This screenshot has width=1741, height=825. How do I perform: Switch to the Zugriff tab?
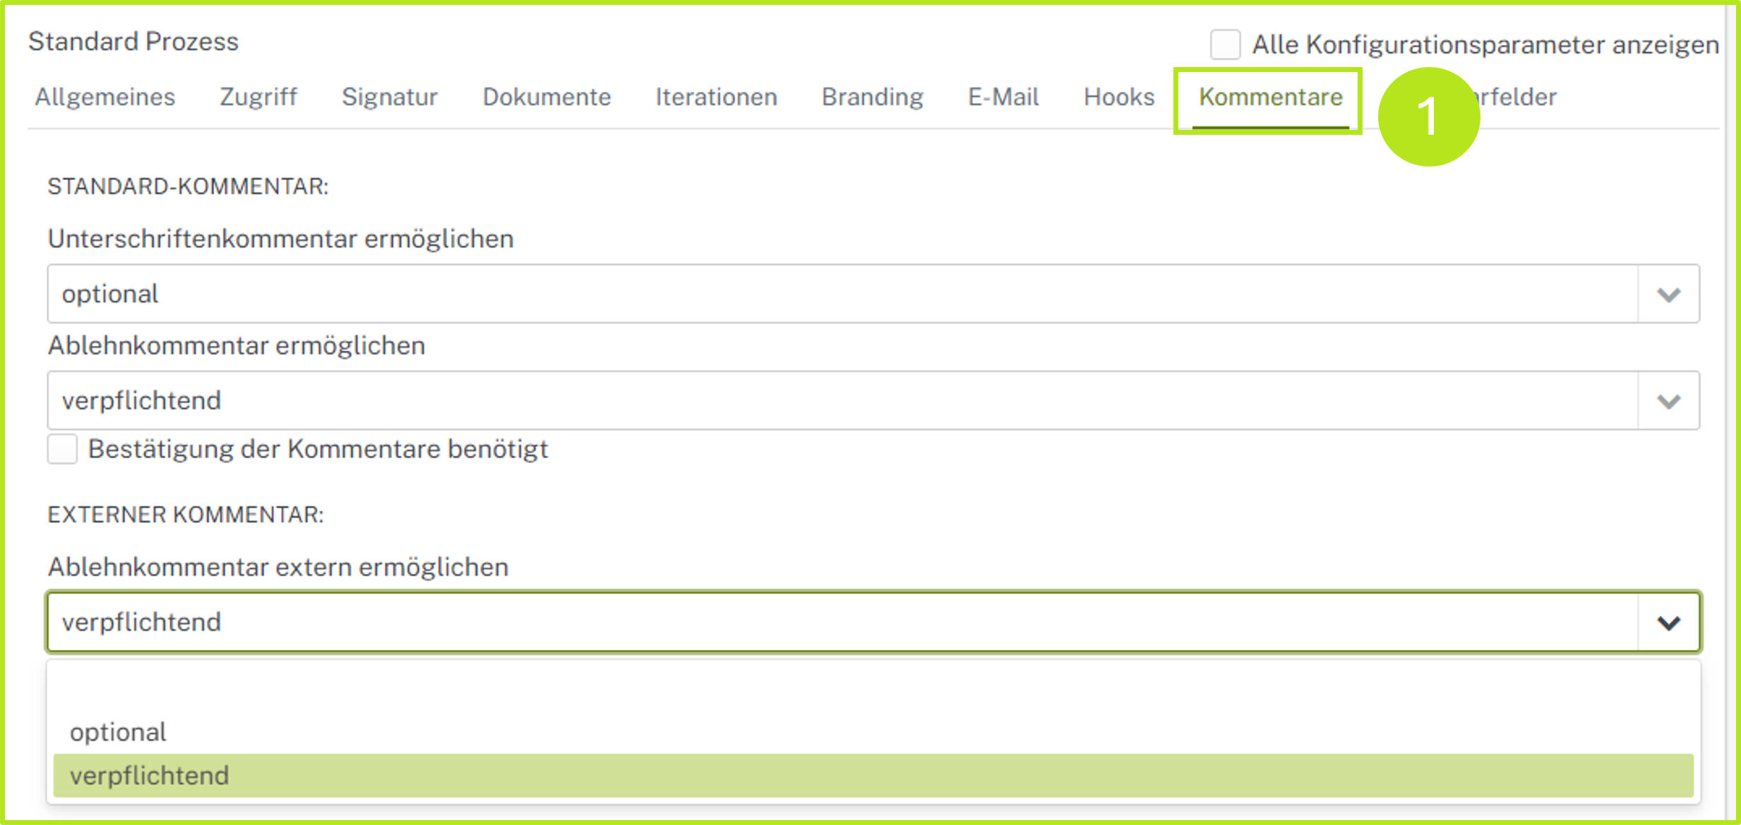258,97
